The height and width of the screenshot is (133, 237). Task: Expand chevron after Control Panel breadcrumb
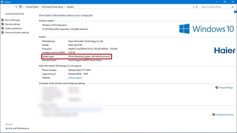pos(40,7)
